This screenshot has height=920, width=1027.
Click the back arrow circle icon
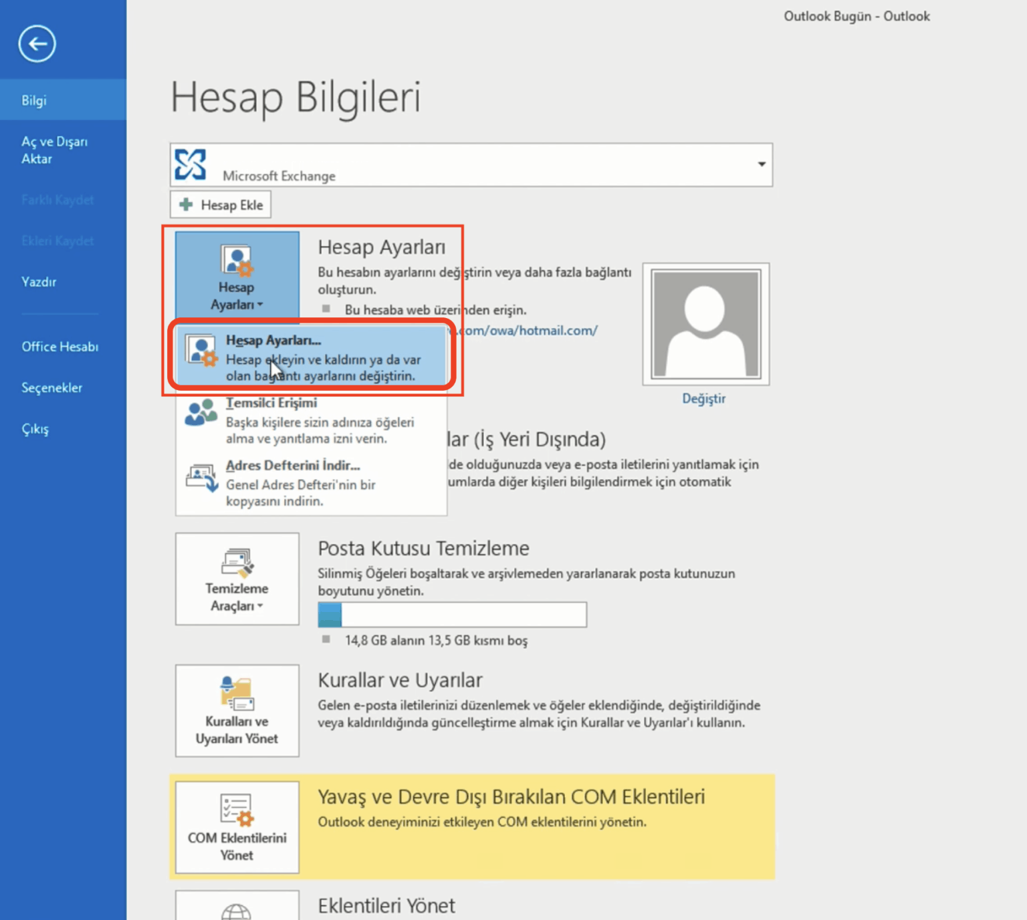(37, 44)
